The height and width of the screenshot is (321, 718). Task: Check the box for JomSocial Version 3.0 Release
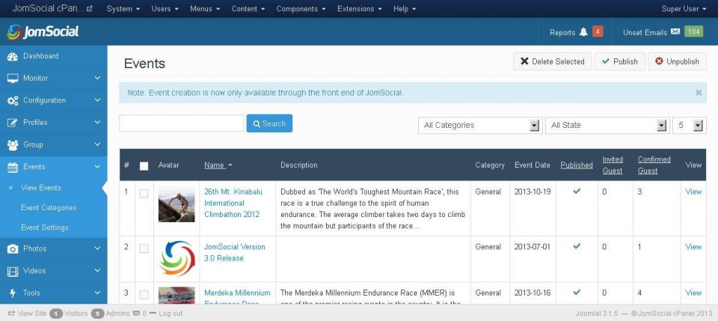pos(144,248)
